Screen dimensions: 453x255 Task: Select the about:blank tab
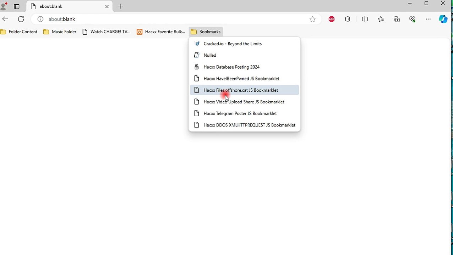70,6
